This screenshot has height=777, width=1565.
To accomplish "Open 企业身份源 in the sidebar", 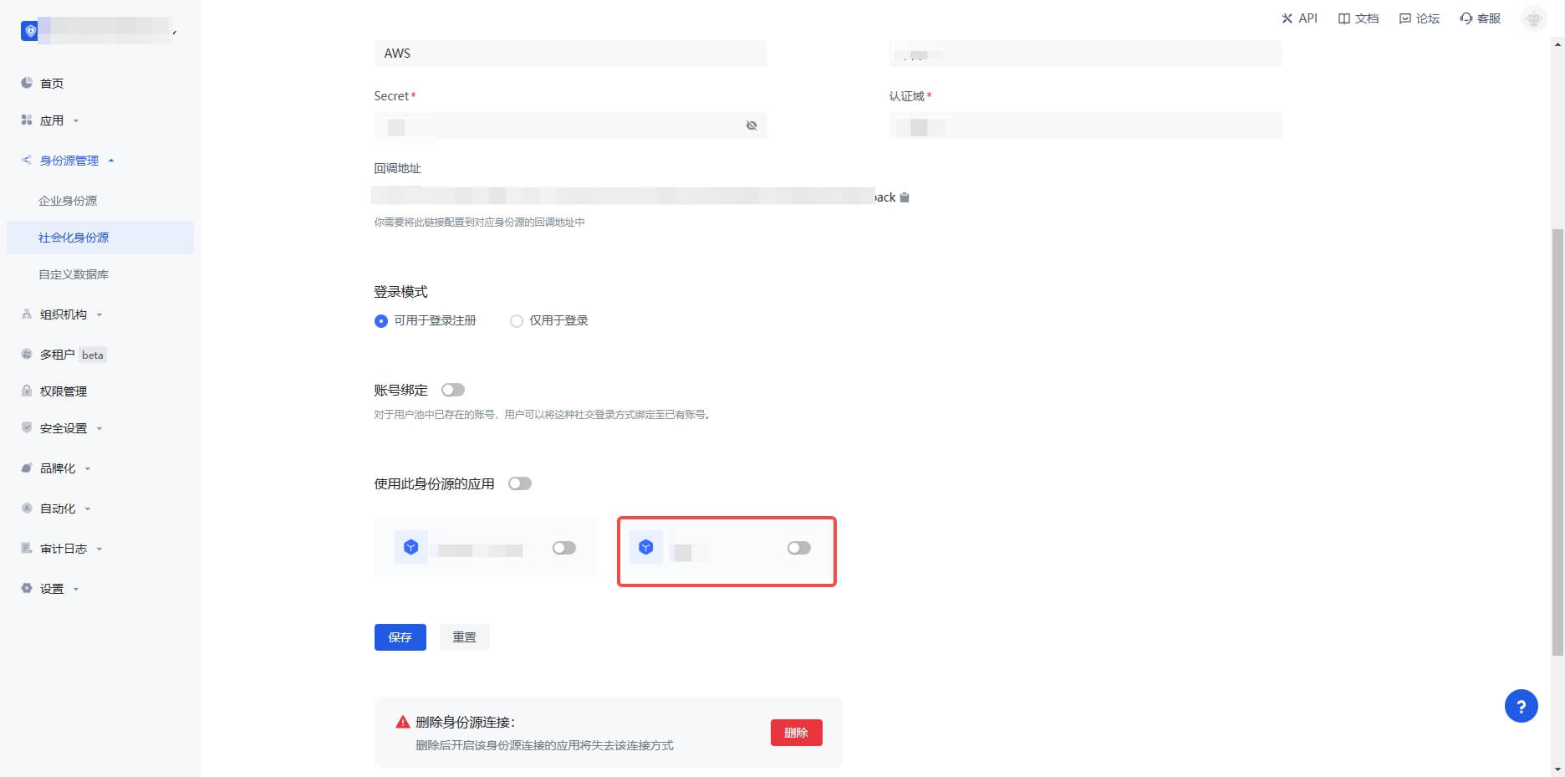I will click(x=68, y=201).
